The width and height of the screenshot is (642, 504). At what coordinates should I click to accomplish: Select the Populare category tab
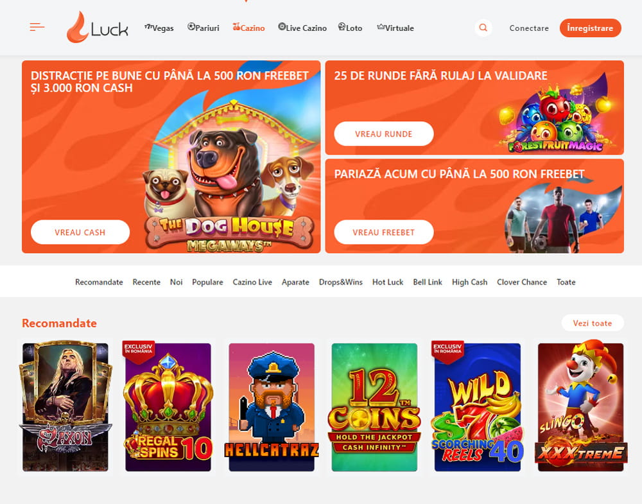pos(207,282)
